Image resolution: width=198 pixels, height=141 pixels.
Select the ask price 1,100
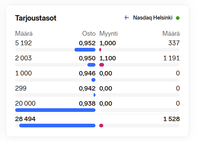(108, 58)
